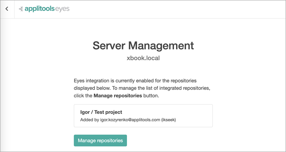Open the Igor / Test project repository card
Image resolution: width=286 pixels, height=152 pixels.
[143, 116]
